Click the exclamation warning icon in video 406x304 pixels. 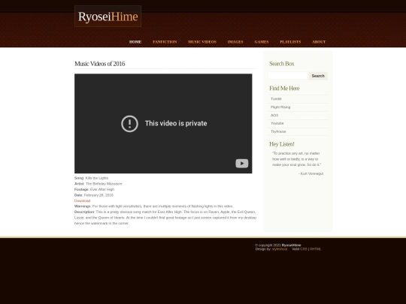(x=129, y=124)
